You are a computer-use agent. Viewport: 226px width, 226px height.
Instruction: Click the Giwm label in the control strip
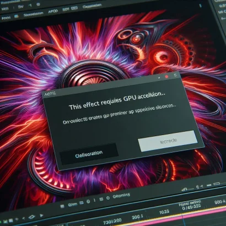coord(73,205)
